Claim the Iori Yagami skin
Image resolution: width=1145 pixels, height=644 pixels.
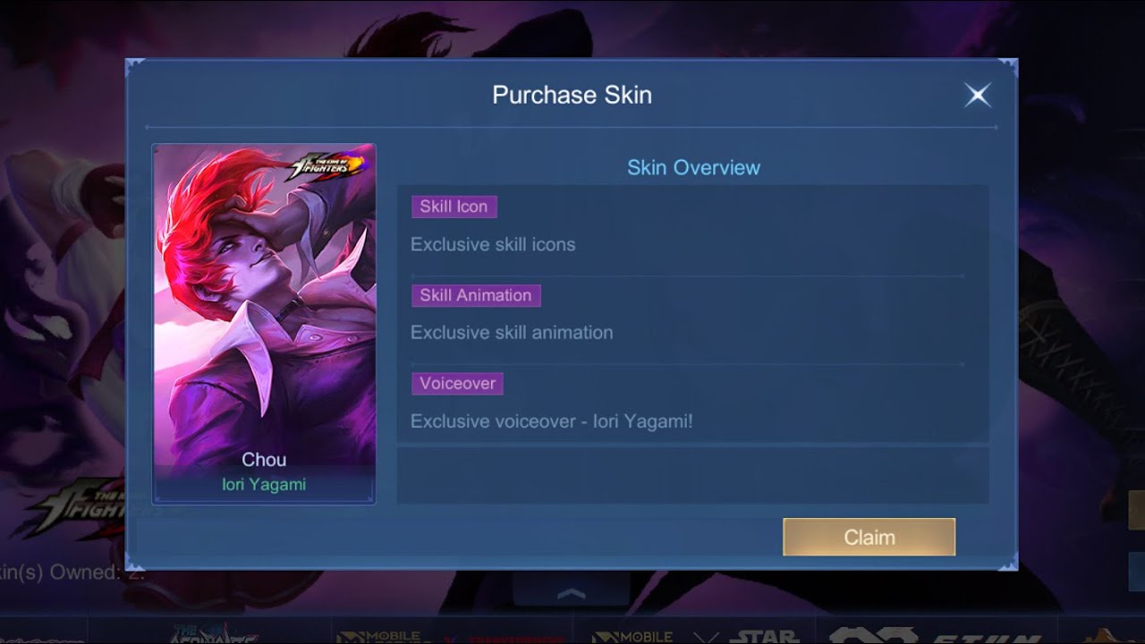tap(869, 537)
